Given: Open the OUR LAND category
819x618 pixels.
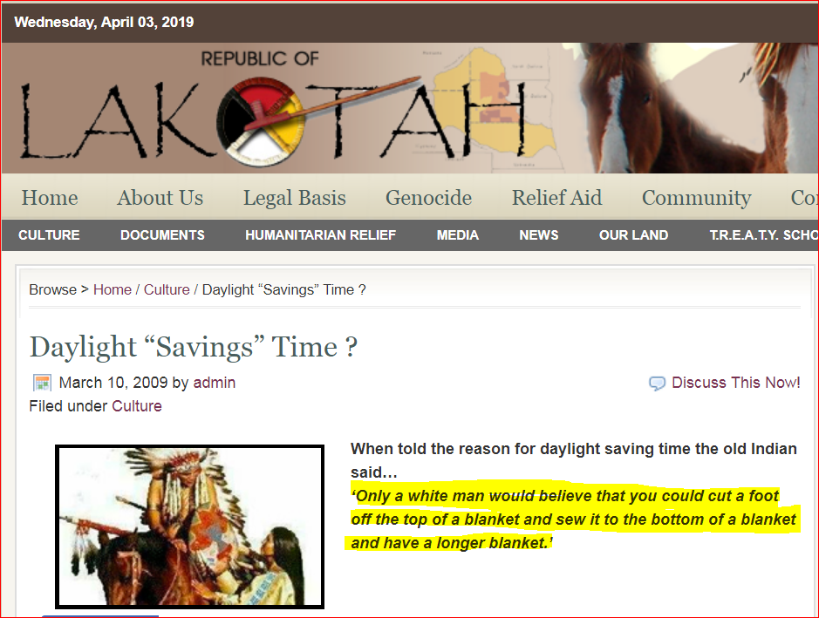Looking at the screenshot, I should [x=633, y=234].
